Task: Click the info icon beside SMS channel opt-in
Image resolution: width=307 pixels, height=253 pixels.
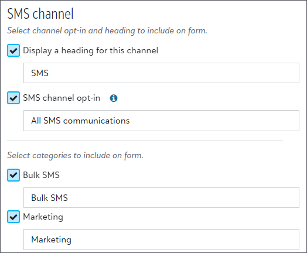Action: pyautogui.click(x=114, y=98)
